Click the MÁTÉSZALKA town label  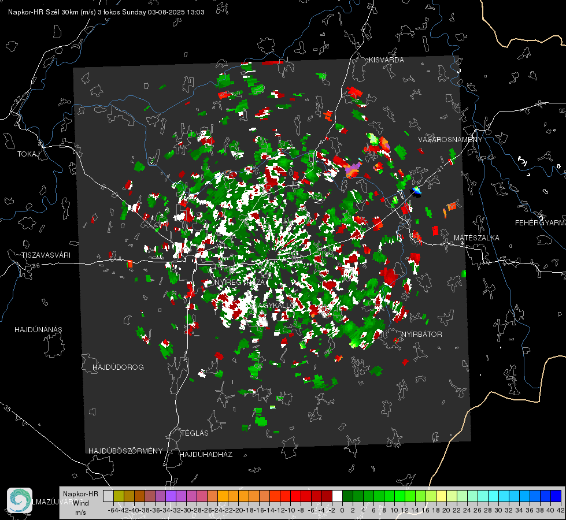point(476,238)
